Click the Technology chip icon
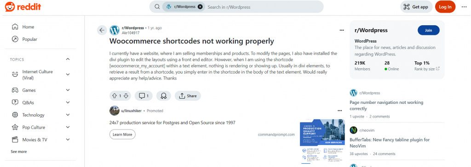 15,115
